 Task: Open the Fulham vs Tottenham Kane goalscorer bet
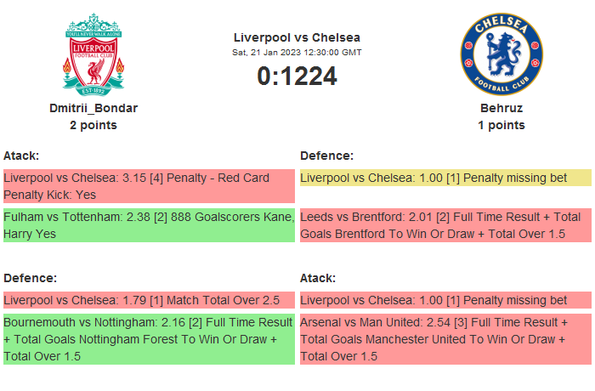pos(149,225)
